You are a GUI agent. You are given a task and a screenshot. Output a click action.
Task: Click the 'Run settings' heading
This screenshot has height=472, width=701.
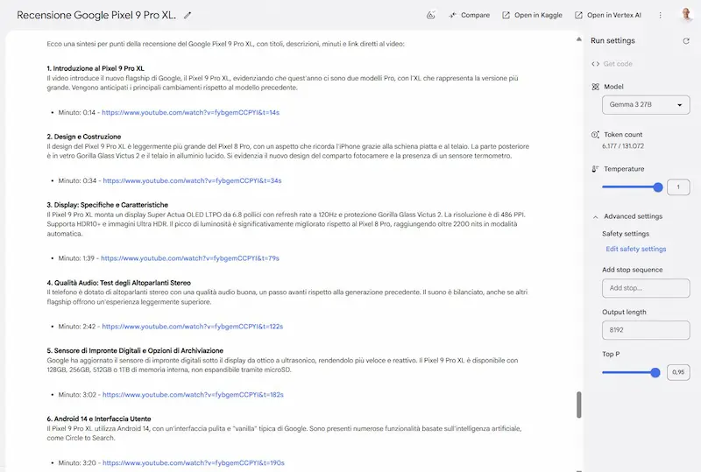(x=612, y=40)
